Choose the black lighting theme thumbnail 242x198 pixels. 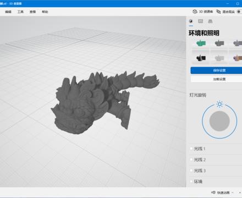[x=201, y=58]
